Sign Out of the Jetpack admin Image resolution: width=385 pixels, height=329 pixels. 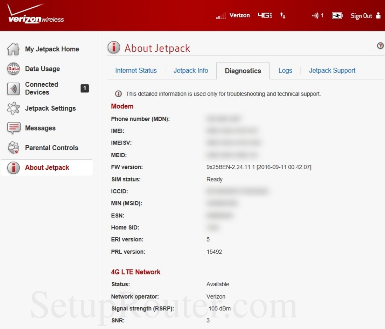click(x=362, y=16)
